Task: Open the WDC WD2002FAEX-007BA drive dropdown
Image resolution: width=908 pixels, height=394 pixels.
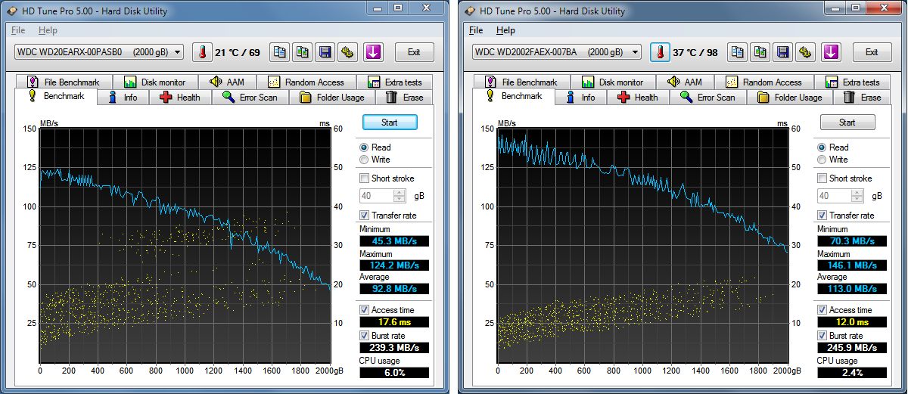Action: click(x=557, y=52)
